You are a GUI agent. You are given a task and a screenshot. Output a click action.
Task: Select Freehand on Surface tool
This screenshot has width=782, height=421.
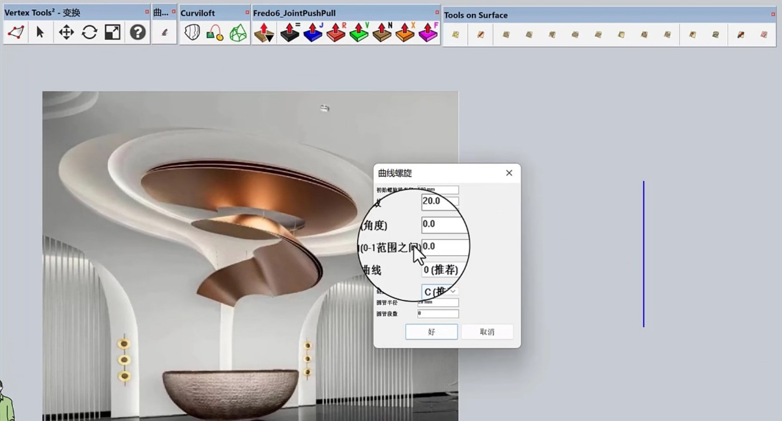(716, 35)
